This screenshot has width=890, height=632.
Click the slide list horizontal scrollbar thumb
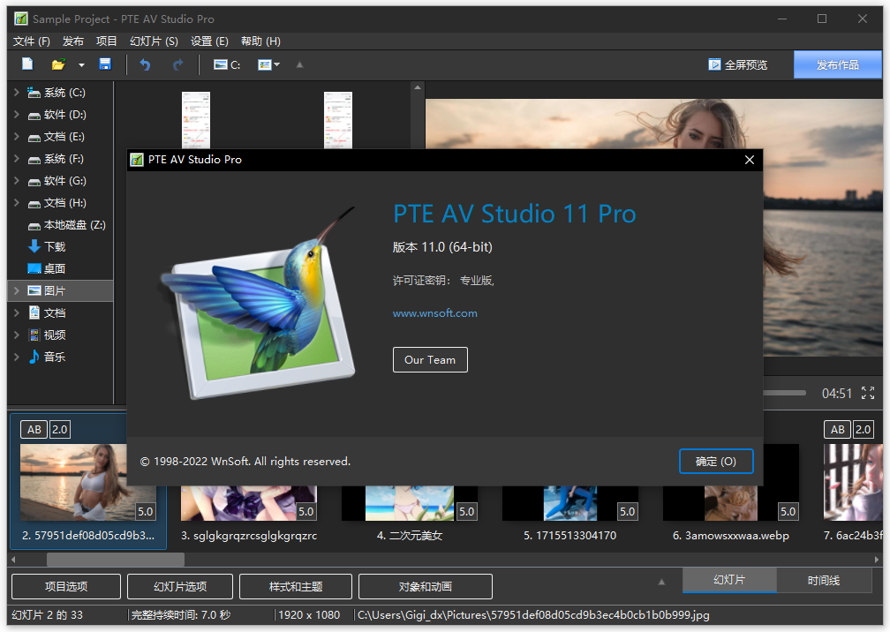115,560
